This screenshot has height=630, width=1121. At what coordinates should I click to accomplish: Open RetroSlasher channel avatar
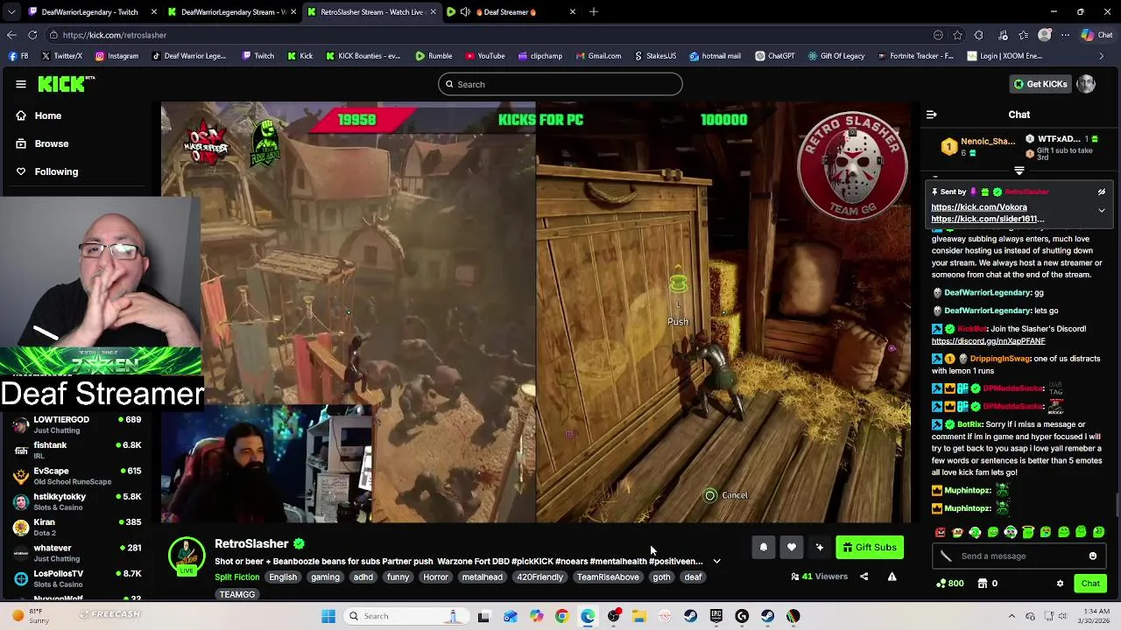[187, 555]
